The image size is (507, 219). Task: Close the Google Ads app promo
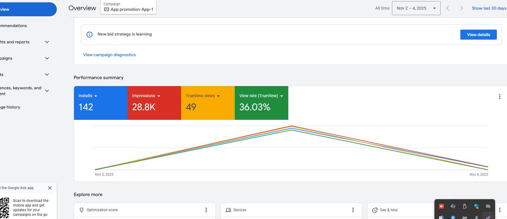[x=50, y=188]
